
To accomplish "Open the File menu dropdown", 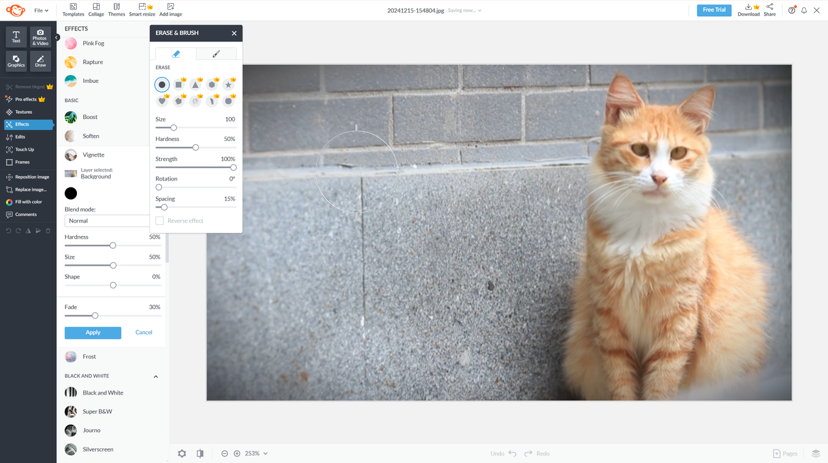I will point(41,10).
